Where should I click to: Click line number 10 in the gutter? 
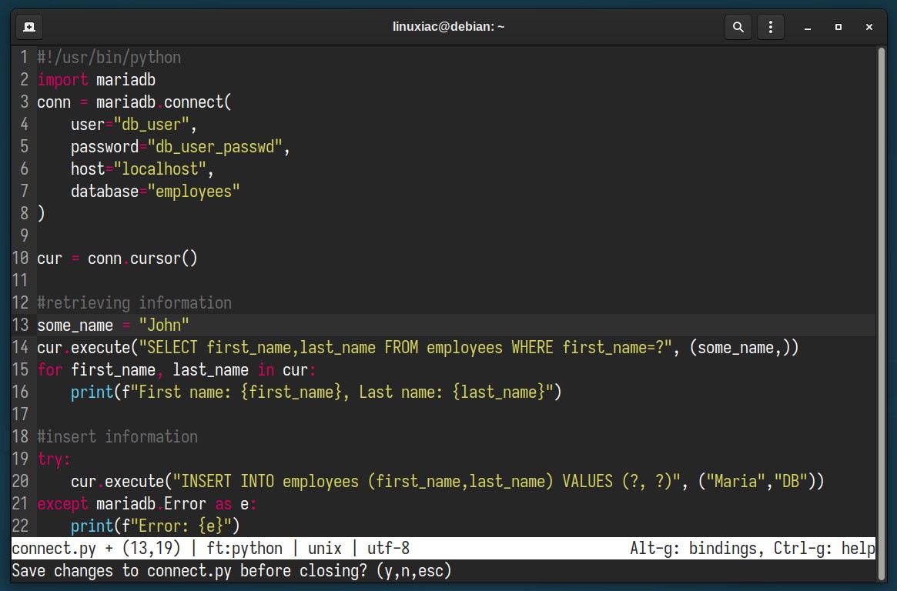coord(21,258)
